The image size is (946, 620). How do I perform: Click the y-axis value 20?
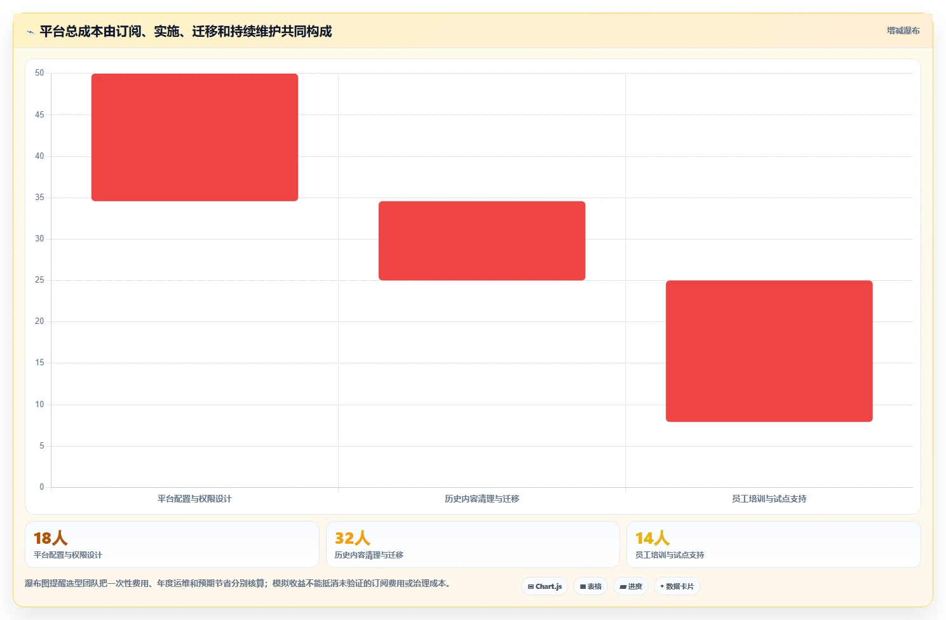(39, 321)
